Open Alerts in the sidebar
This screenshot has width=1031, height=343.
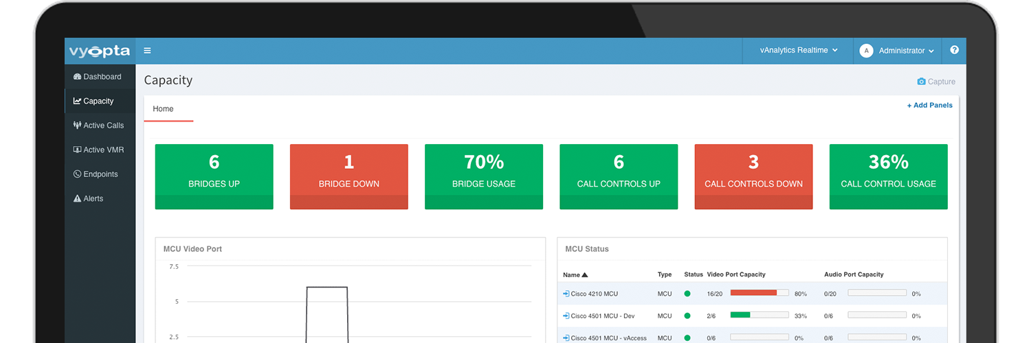(x=100, y=198)
